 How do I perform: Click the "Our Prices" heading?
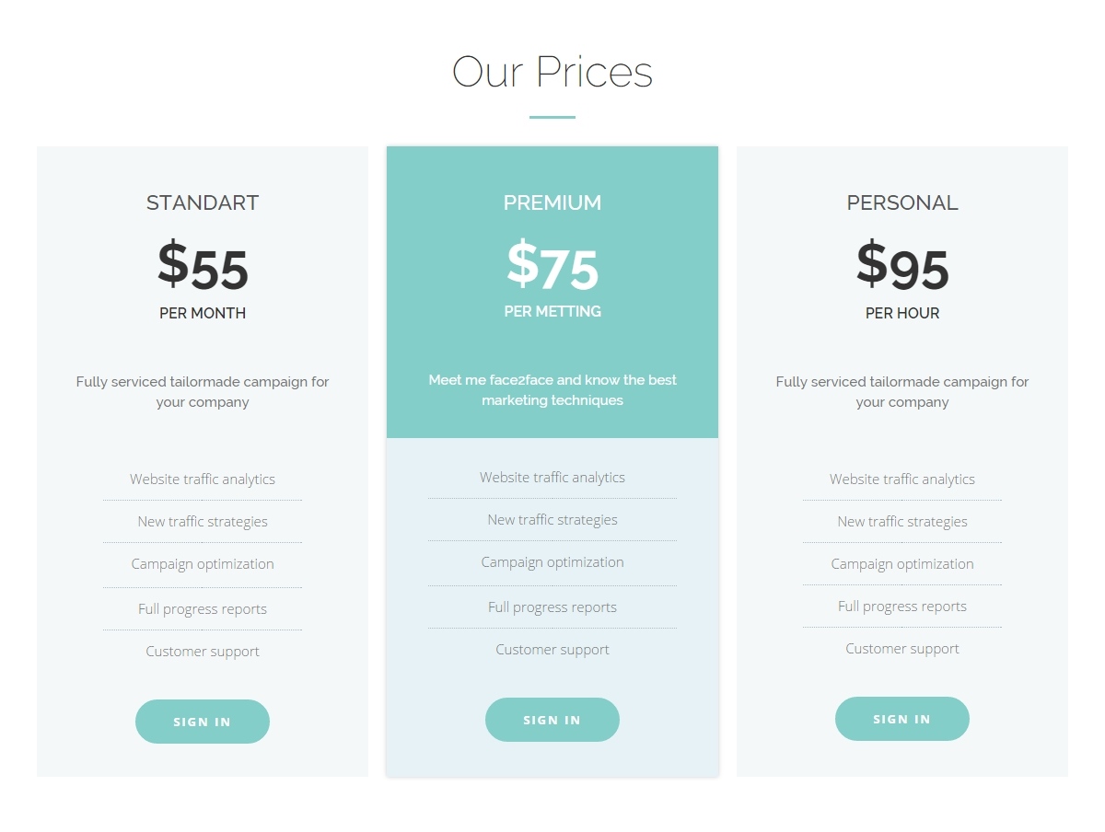(552, 73)
